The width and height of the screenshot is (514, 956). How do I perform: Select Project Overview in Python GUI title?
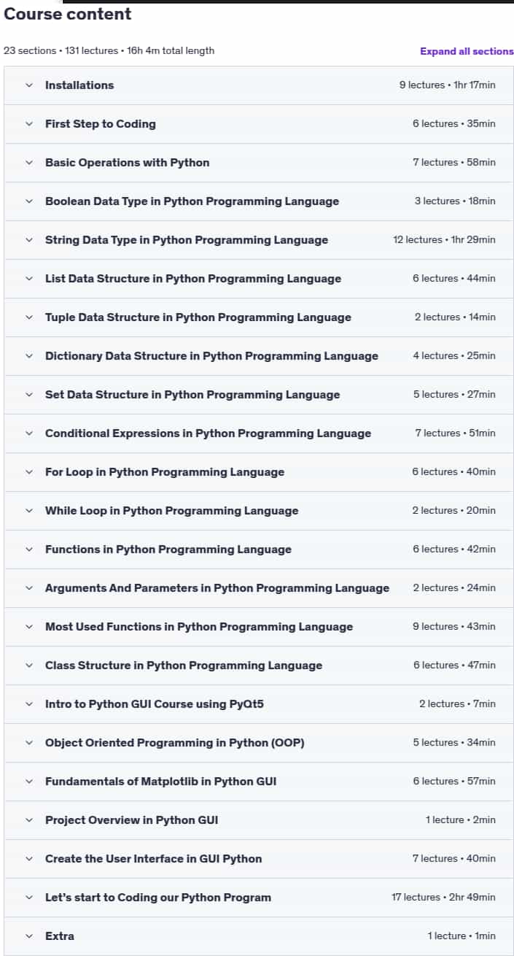point(132,820)
